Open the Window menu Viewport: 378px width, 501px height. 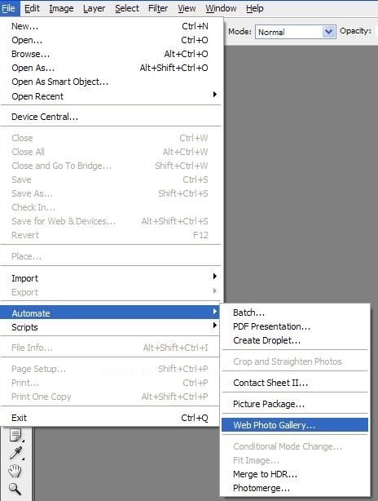click(x=221, y=8)
